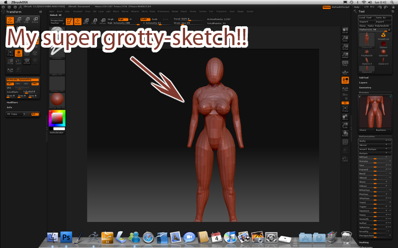Toggle Local transformations button

345,80
